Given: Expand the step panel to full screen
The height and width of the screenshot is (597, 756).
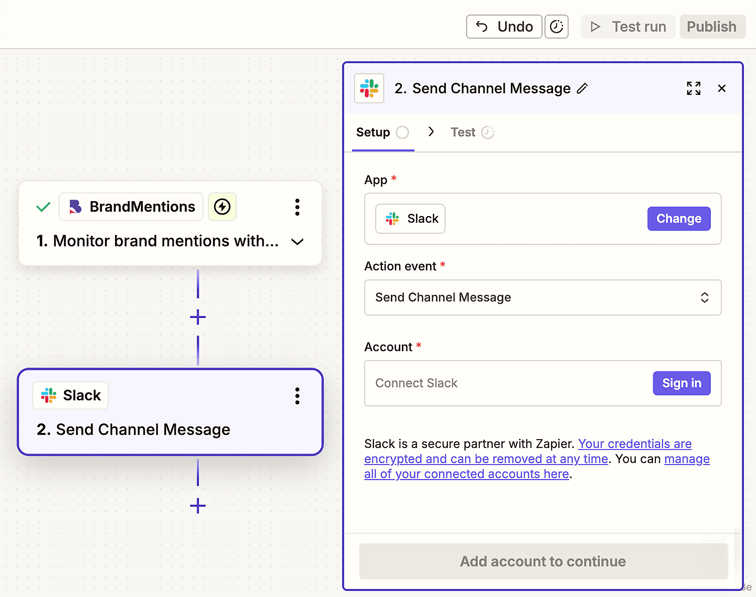Looking at the screenshot, I should click(693, 88).
